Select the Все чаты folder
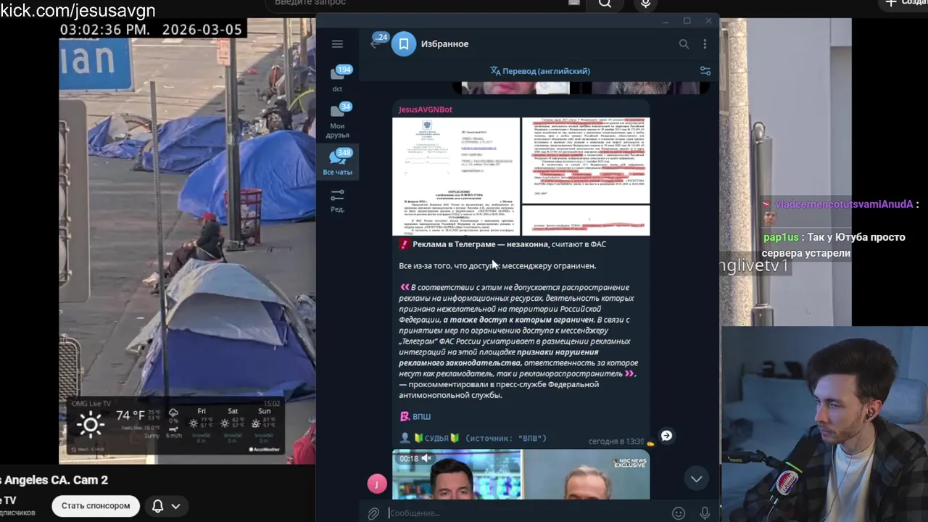 pyautogui.click(x=338, y=162)
